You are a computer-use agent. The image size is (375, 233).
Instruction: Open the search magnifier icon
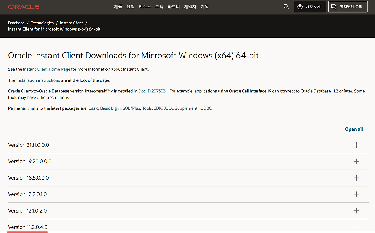click(286, 7)
